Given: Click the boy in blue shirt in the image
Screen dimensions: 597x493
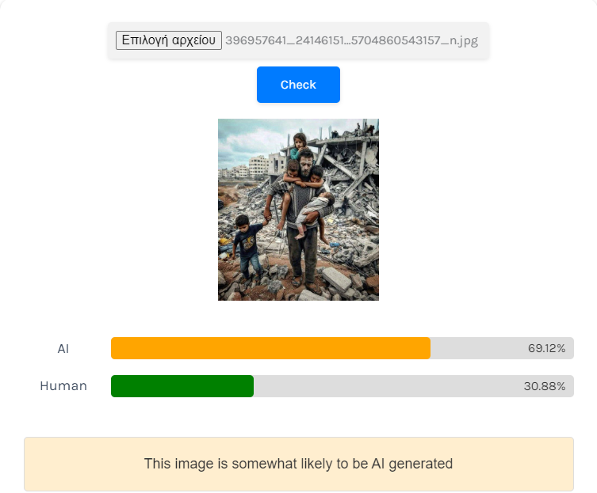Looking at the screenshot, I should click(x=248, y=247).
